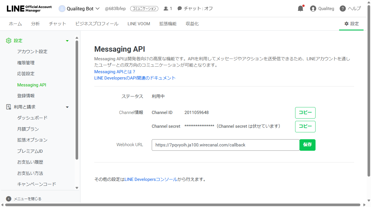
Task: Collapse the 設定 sidebar section arrow
Action: [x=67, y=41]
